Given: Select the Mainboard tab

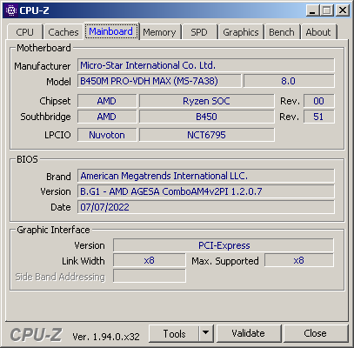Looking at the screenshot, I should [111, 31].
